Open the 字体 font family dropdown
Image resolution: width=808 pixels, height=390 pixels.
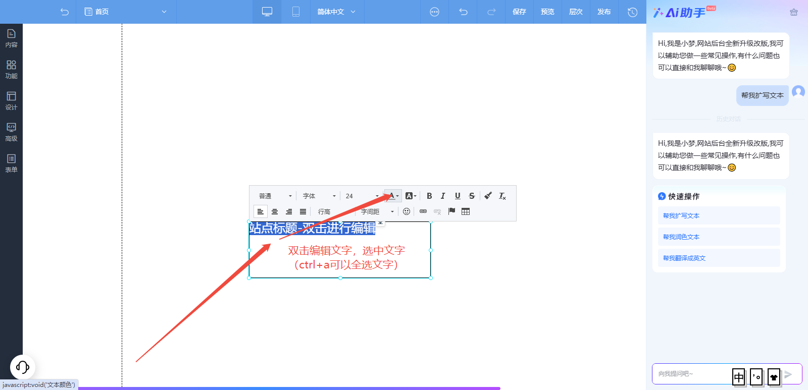tap(319, 196)
